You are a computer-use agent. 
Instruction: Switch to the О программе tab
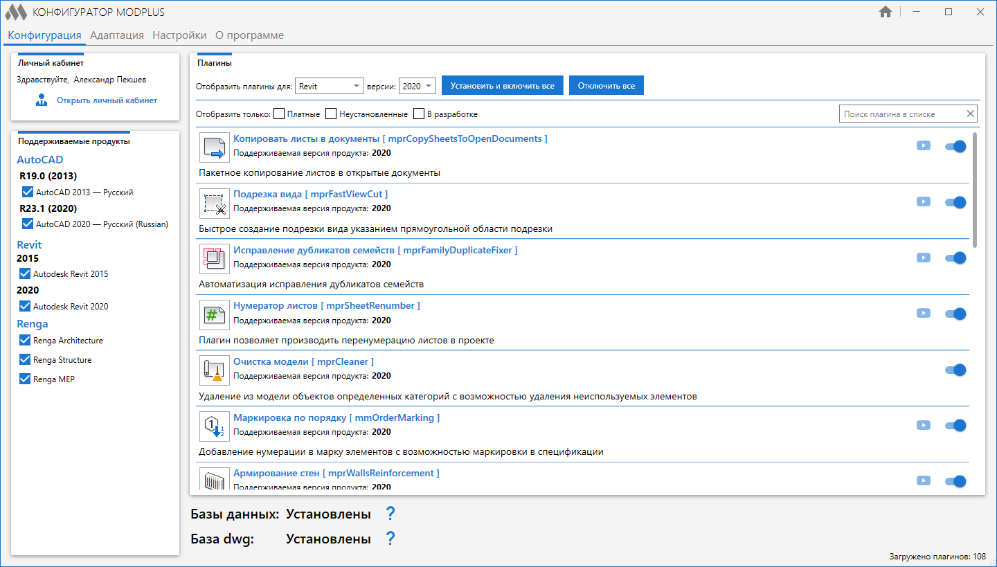pyautogui.click(x=249, y=35)
